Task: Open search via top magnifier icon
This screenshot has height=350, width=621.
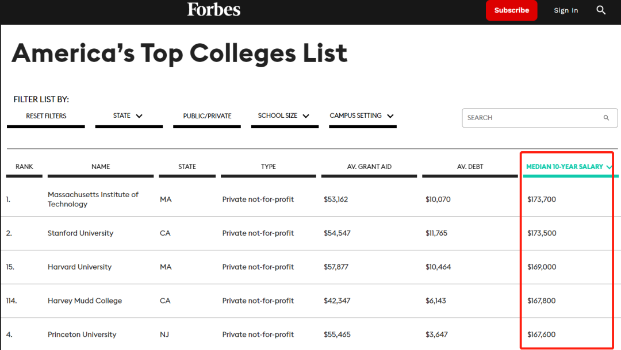Action: click(x=601, y=10)
